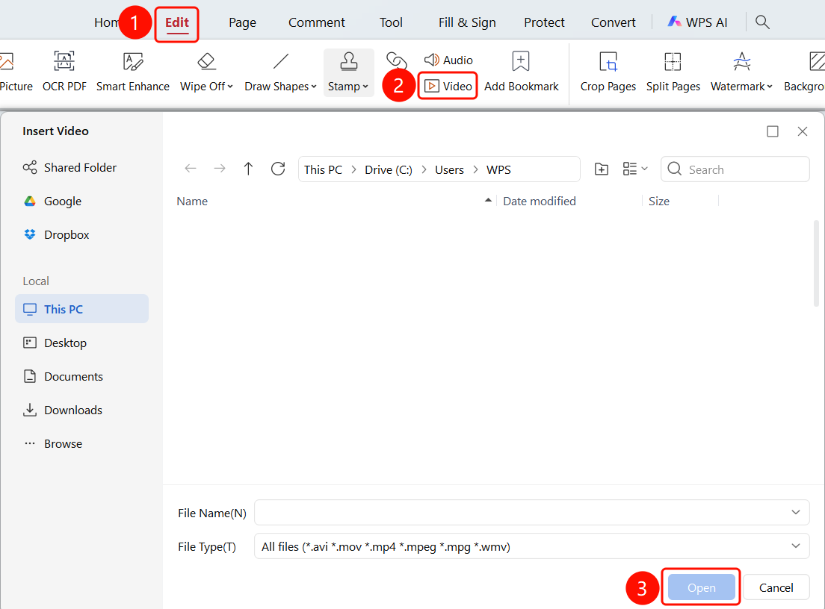Launch Smart Enhance tool
Viewport: 825px width, 609px height.
pos(132,72)
